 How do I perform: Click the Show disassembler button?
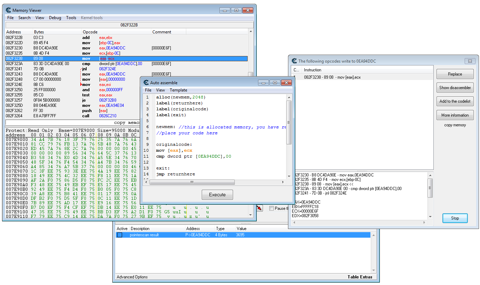[x=455, y=88]
